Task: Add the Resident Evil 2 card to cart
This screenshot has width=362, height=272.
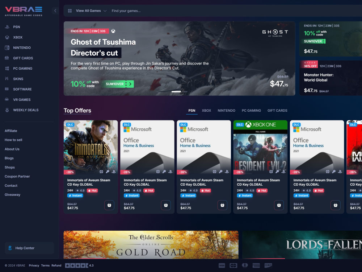Action: pos(279,205)
